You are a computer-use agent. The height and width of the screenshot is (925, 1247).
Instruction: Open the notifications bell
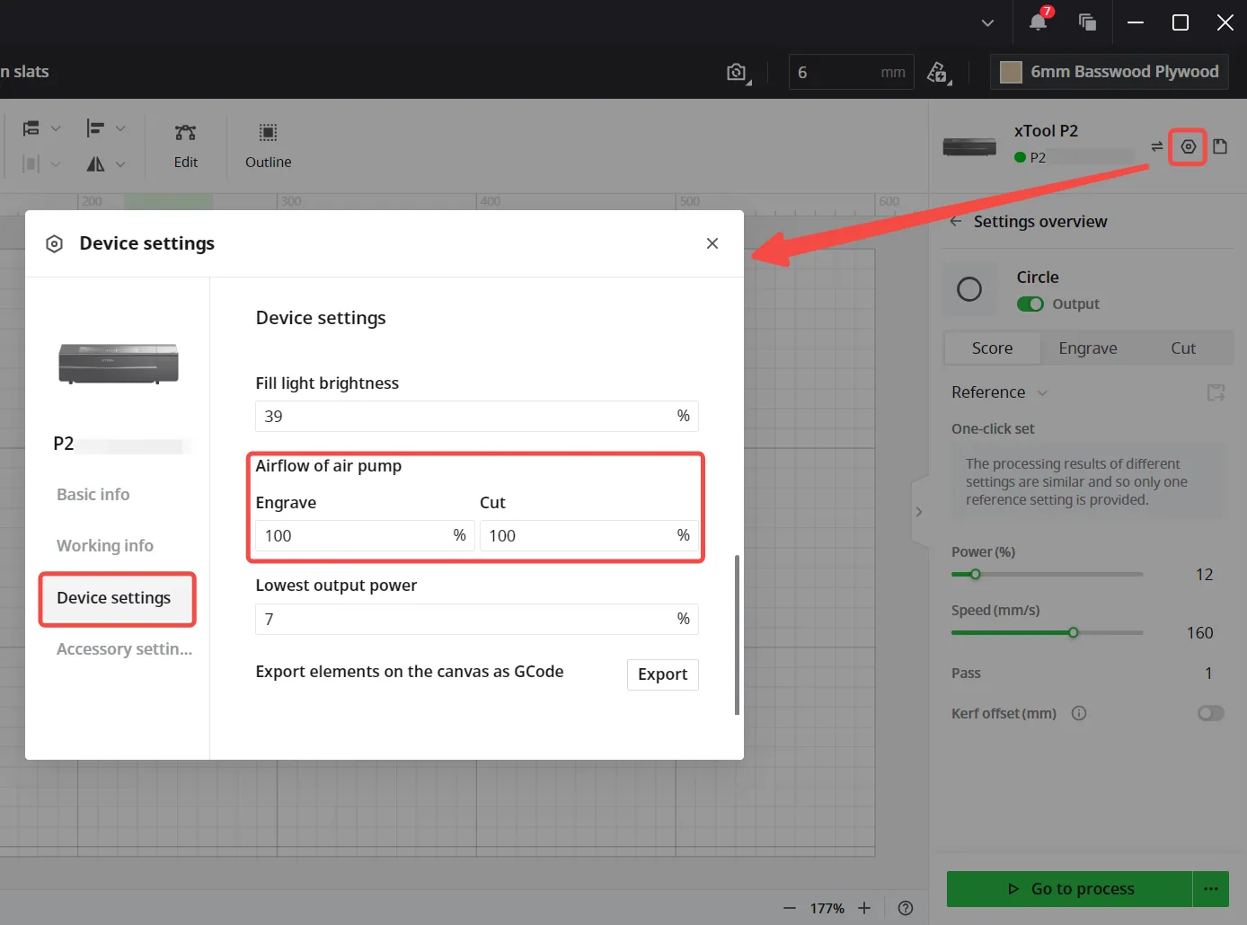1039,22
